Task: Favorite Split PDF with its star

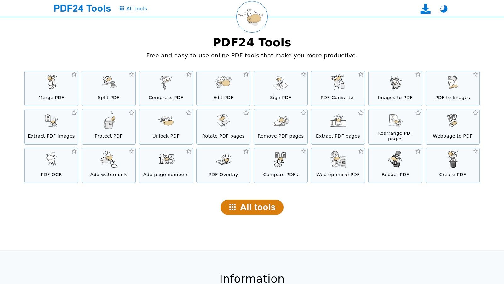Action: (131, 74)
